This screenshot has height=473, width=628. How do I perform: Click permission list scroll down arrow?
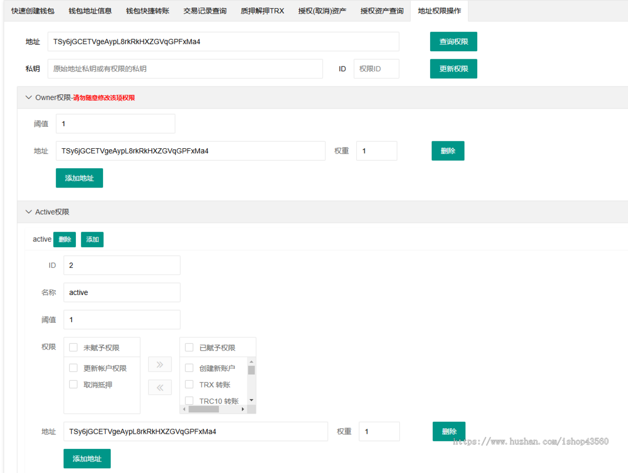click(x=252, y=400)
